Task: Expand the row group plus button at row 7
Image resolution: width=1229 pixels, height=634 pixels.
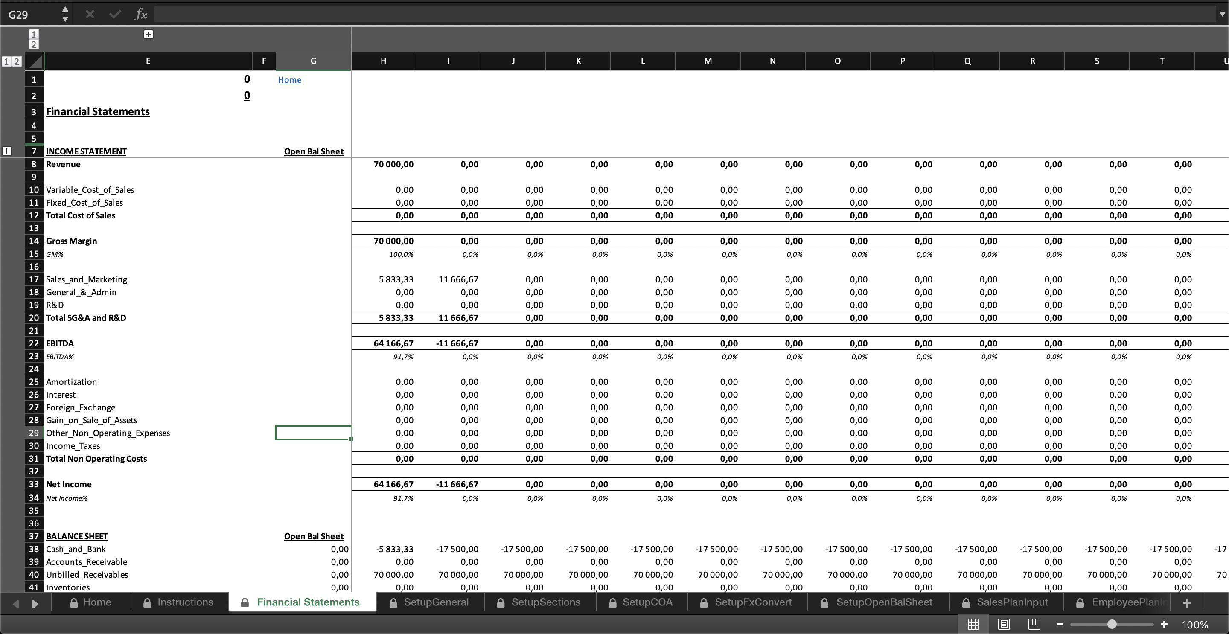Action: point(7,151)
